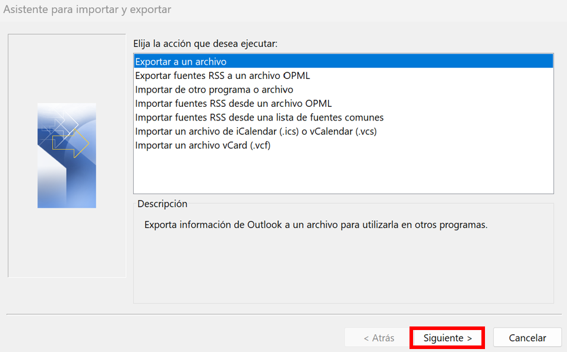Click the description text about exporting Outlook information

tap(316, 224)
